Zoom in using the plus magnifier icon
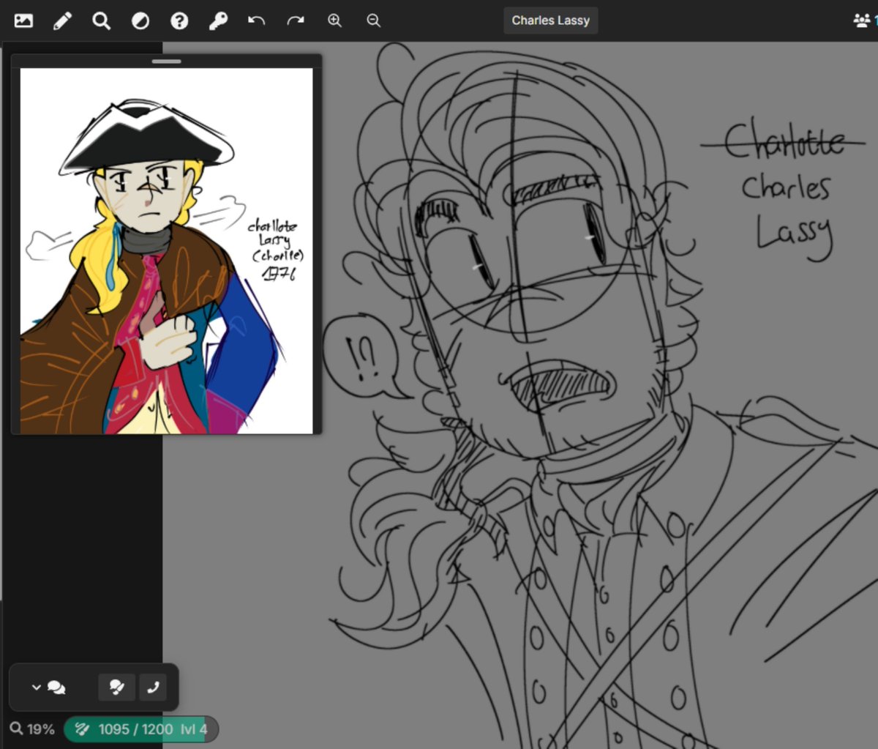The width and height of the screenshot is (878, 749). pyautogui.click(x=334, y=21)
